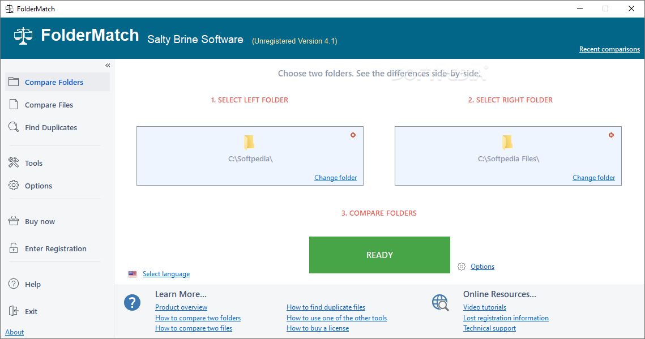Minimize the FolderMatch window
This screenshot has width=645, height=339.
click(x=580, y=8)
